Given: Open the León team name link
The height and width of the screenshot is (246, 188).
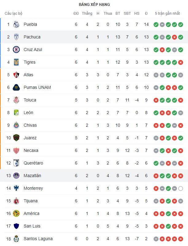Looking at the screenshot, I should [28, 113].
